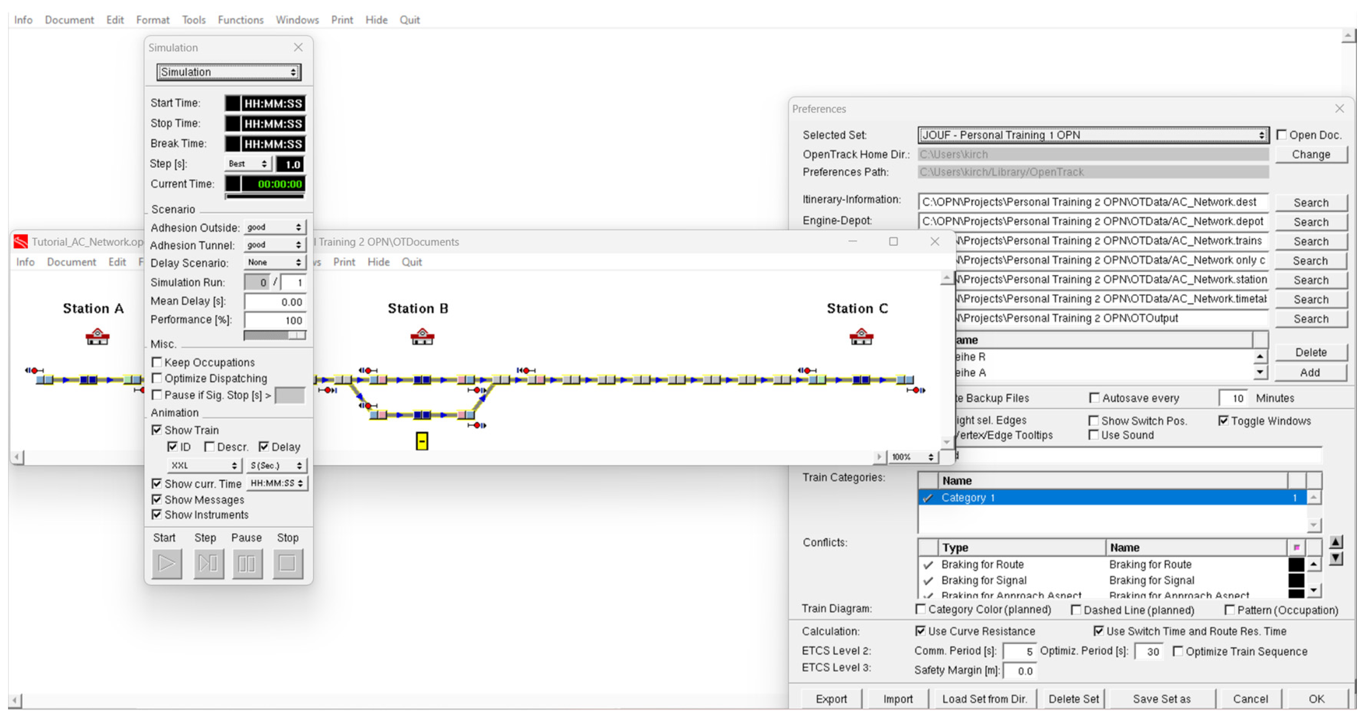Image resolution: width=1364 pixels, height=718 pixels.
Task: Click the Save Set as button
Action: tap(1161, 699)
